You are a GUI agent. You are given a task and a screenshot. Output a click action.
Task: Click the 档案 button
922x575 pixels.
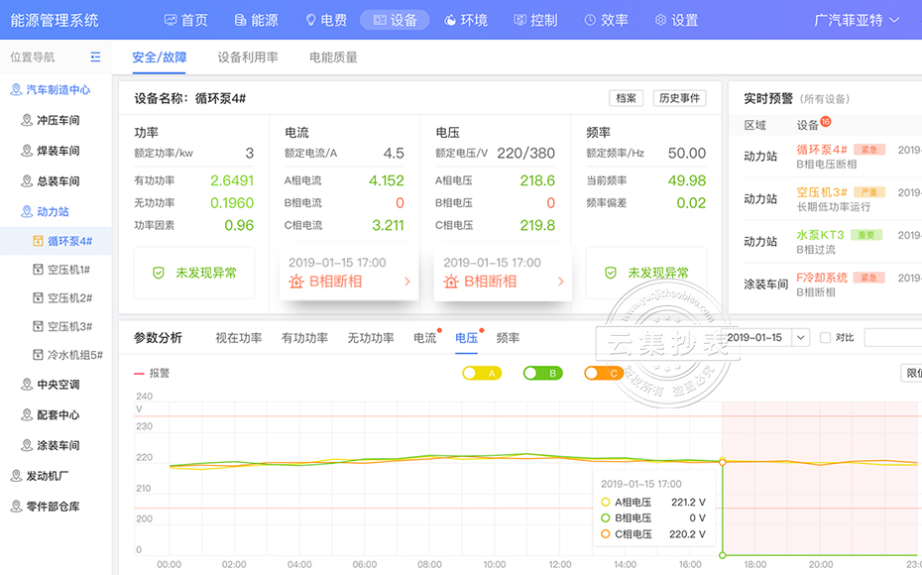pos(626,98)
